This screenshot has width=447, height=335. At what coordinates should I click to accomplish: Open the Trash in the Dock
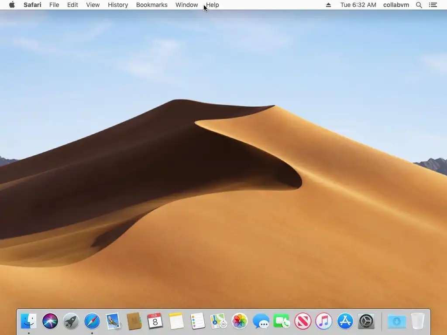(x=418, y=321)
